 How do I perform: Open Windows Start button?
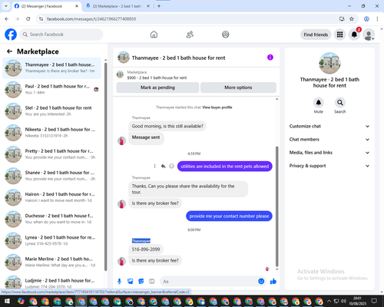point(6,301)
